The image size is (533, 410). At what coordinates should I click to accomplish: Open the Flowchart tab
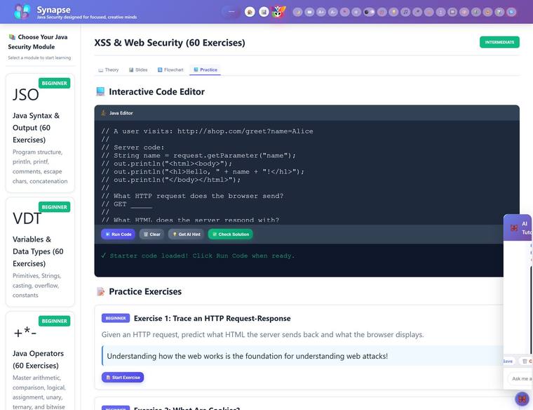170,70
